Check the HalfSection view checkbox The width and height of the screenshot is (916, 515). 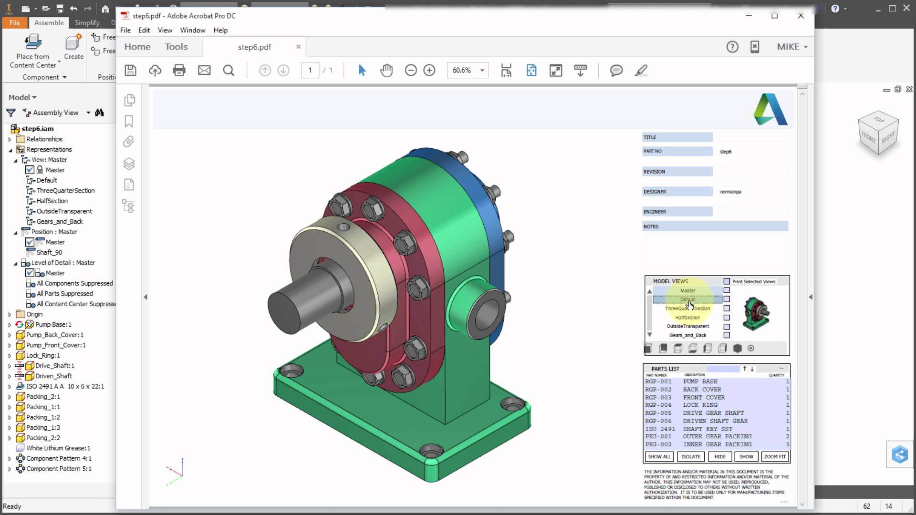tap(727, 318)
